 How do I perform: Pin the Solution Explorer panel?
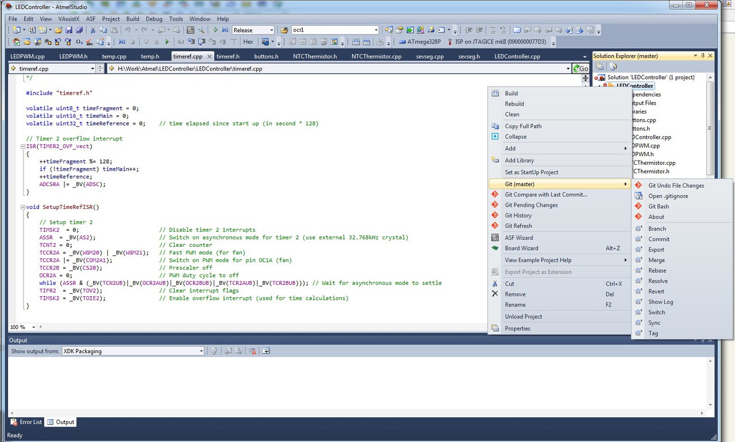pyautogui.click(x=703, y=56)
